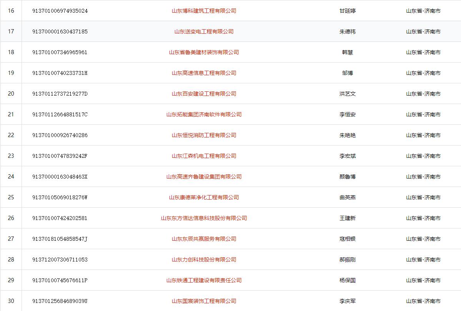Open 山东铁通工程建设有限责任公司 link
The height and width of the screenshot is (311, 461).
pyautogui.click(x=204, y=280)
